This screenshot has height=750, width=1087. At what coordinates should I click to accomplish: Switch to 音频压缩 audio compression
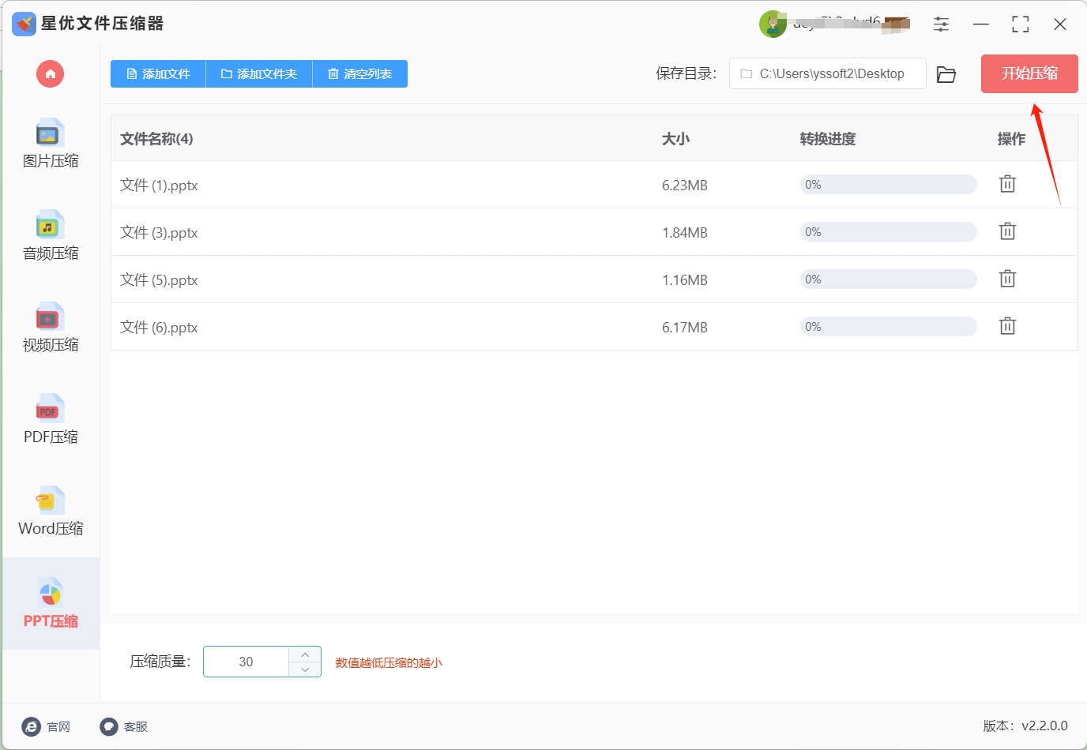pyautogui.click(x=51, y=237)
